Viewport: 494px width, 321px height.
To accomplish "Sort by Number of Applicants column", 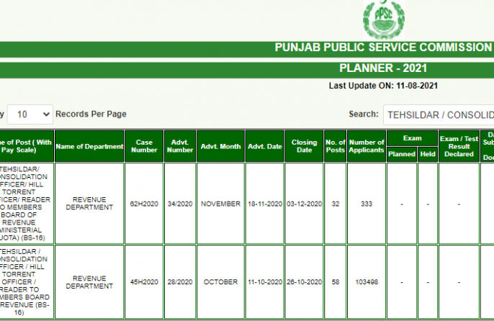I will click(x=367, y=147).
